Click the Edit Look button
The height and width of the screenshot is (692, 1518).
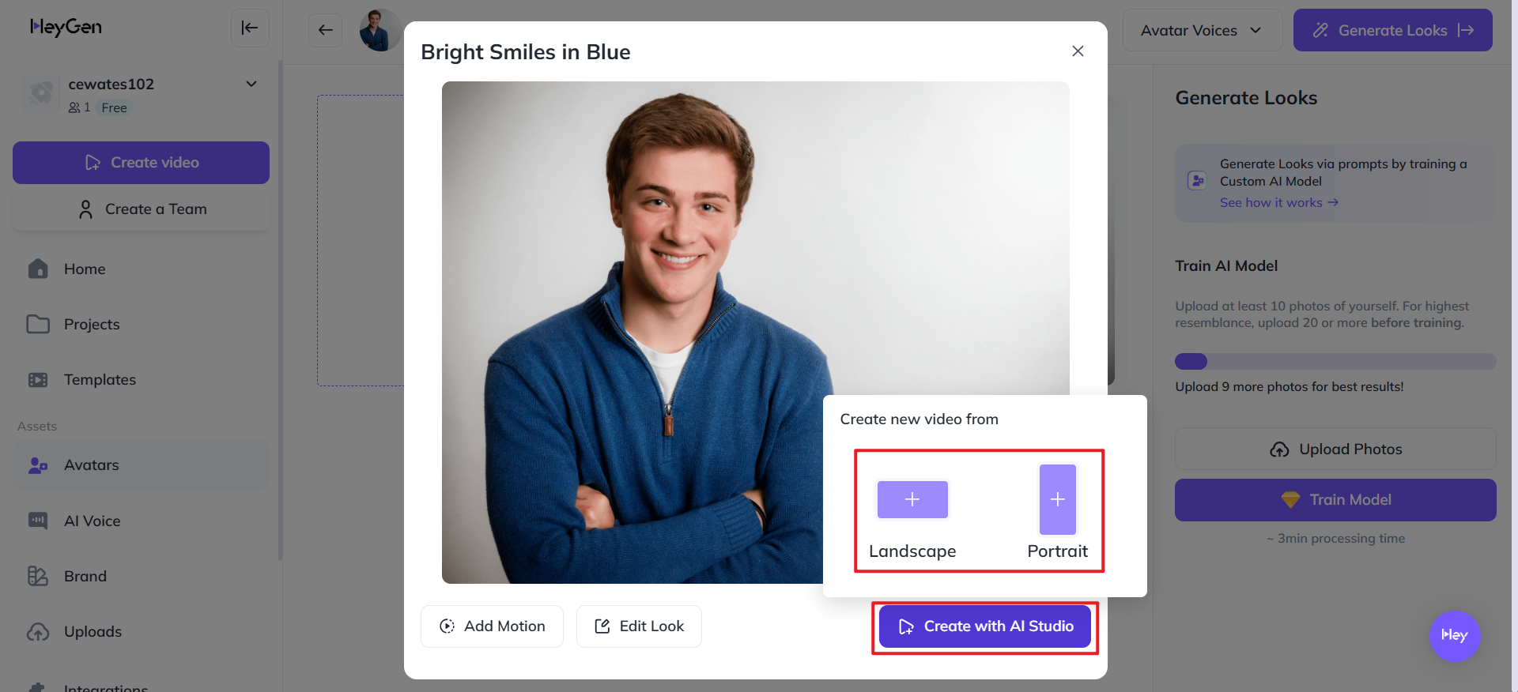point(639,626)
